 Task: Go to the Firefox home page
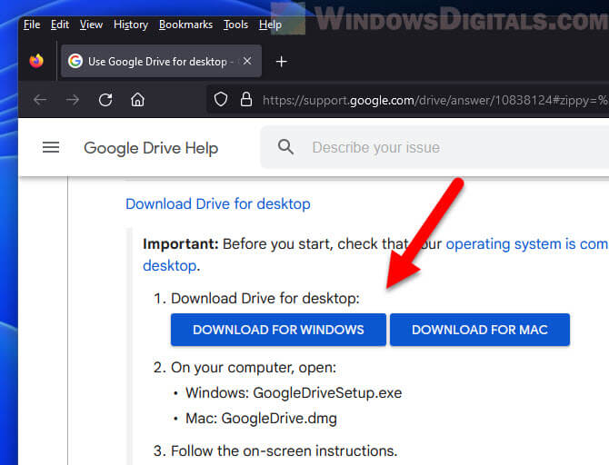coord(137,100)
